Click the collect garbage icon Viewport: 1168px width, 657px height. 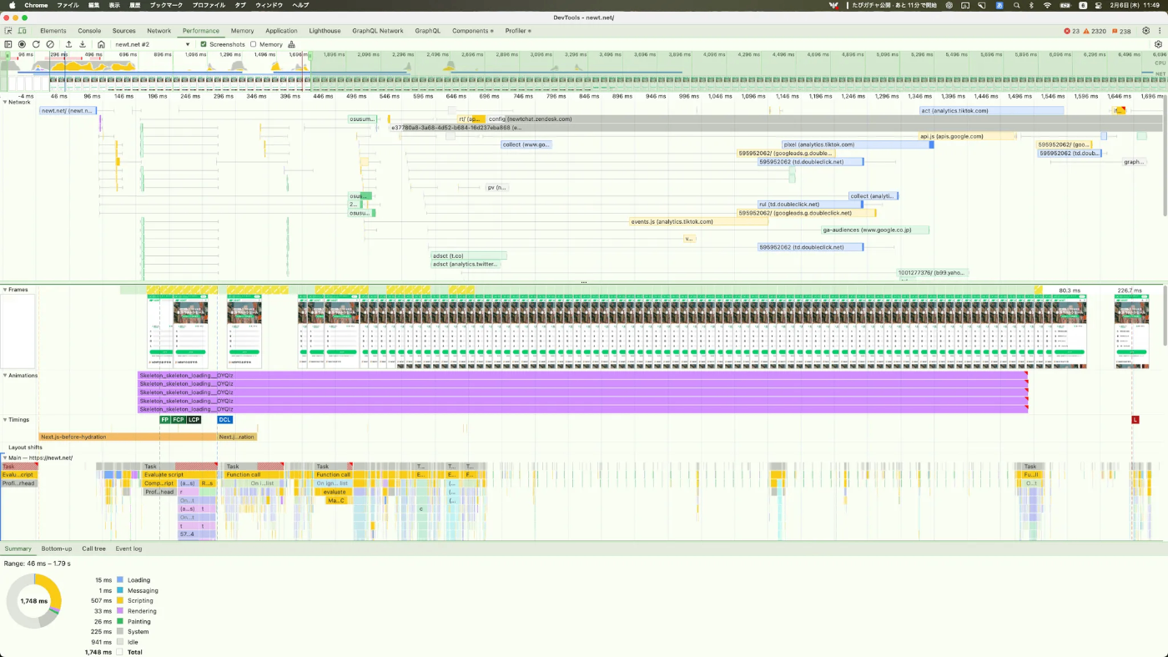(291, 44)
